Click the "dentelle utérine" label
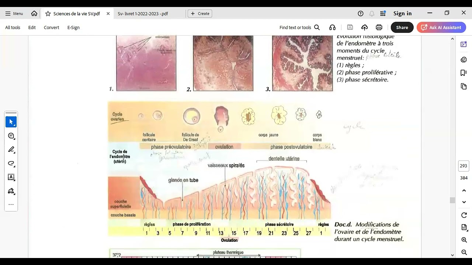This screenshot has width=472, height=265. tap(284, 159)
